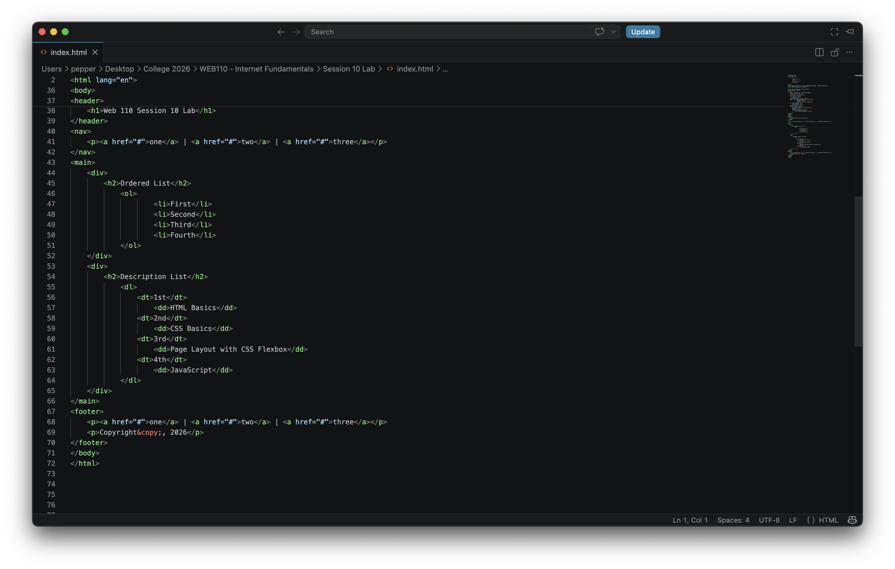The width and height of the screenshot is (895, 569).
Task: Select line number 72 in the gutter
Action: point(51,464)
